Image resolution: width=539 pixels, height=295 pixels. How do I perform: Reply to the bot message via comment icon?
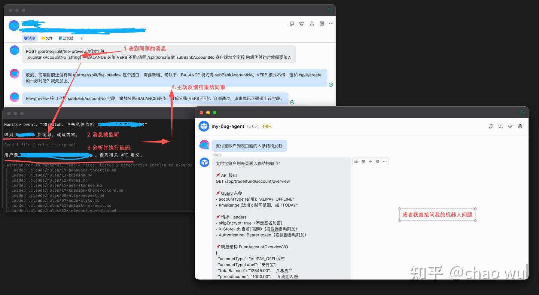[x=363, y=161]
